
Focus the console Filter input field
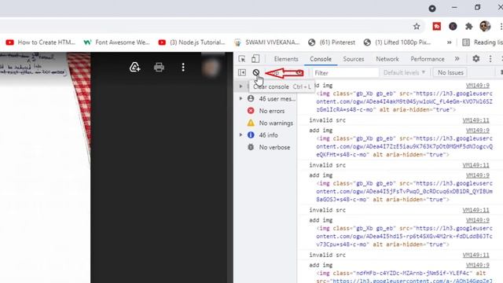[346, 73]
